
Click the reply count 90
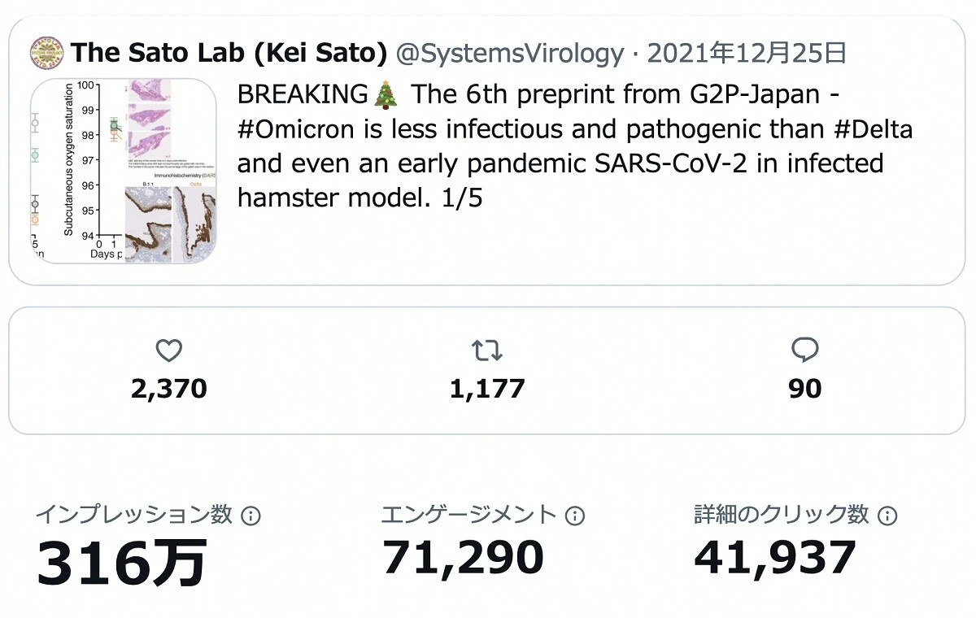[806, 388]
